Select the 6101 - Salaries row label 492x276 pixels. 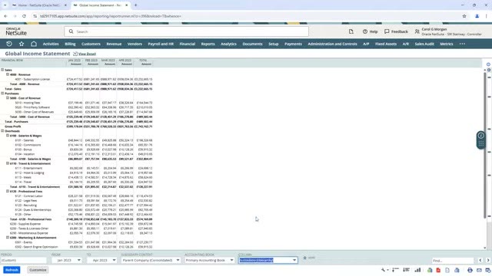click(25, 140)
